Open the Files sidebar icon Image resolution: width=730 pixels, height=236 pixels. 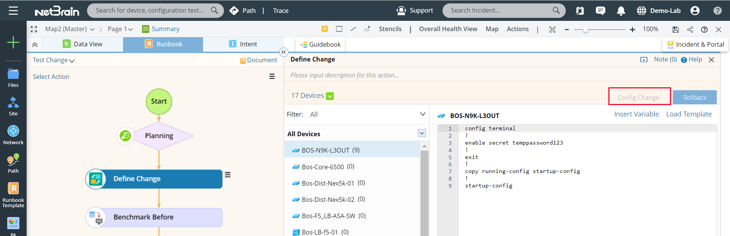click(x=13, y=77)
